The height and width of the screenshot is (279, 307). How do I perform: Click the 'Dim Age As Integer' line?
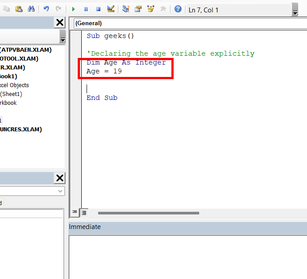point(126,62)
